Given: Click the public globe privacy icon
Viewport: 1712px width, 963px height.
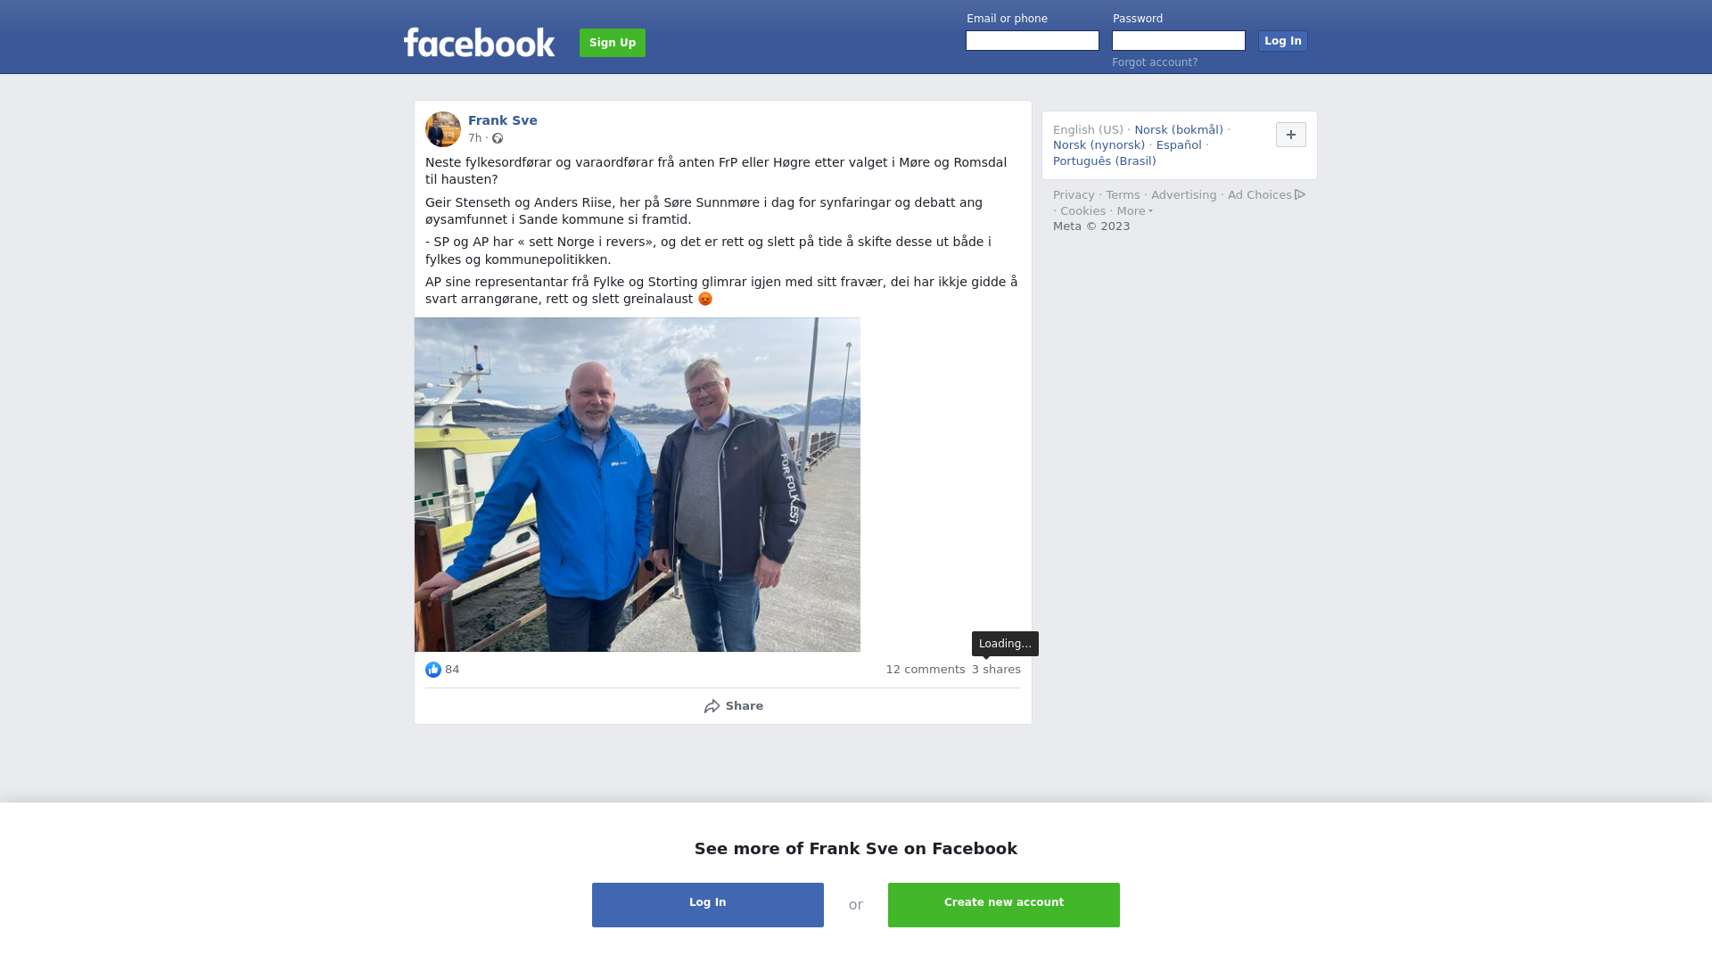Looking at the screenshot, I should pyautogui.click(x=498, y=138).
